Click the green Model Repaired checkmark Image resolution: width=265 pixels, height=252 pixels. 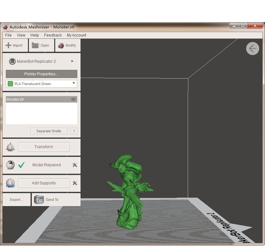point(21,165)
